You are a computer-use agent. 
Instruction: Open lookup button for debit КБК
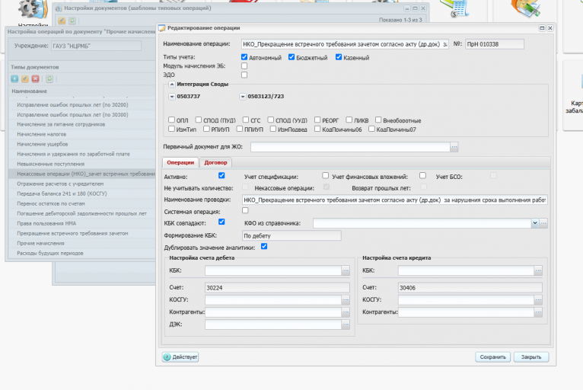point(346,270)
